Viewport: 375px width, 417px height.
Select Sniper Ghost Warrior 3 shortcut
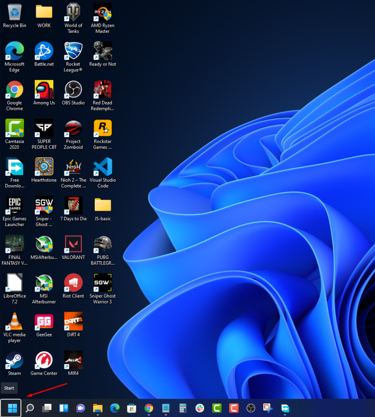pos(103,289)
